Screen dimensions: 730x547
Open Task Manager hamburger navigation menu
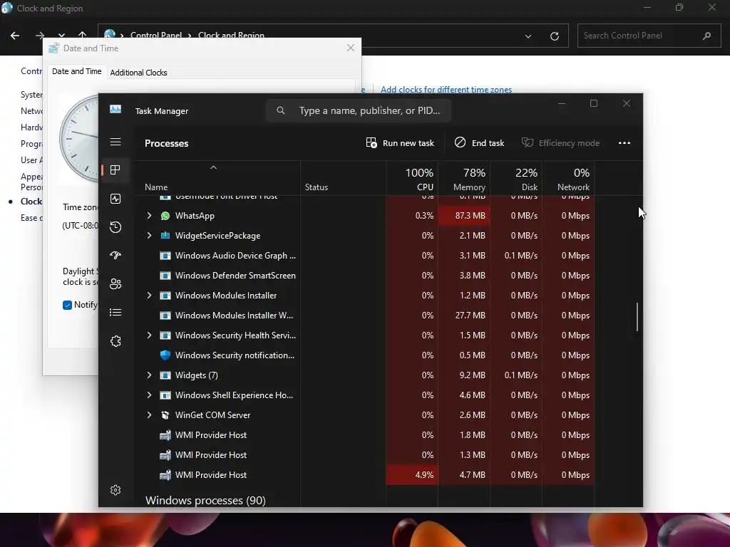click(x=115, y=142)
